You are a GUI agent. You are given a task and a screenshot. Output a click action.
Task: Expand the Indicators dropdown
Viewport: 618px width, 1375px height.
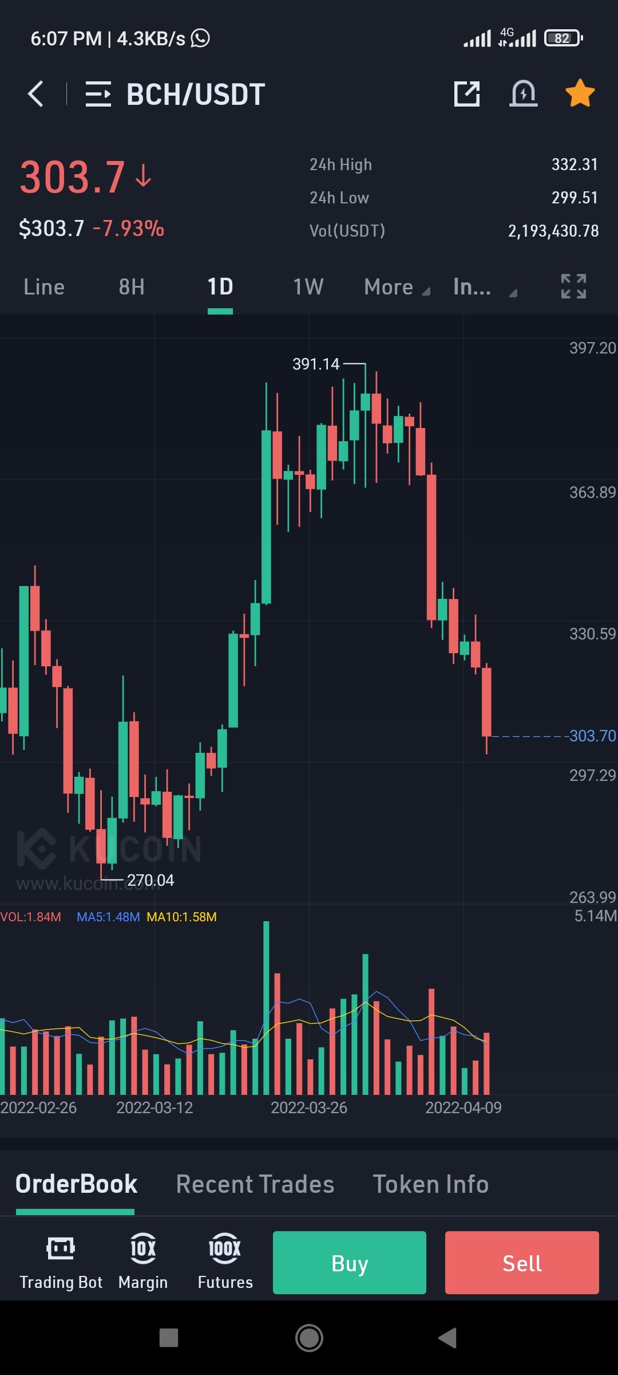click(485, 287)
